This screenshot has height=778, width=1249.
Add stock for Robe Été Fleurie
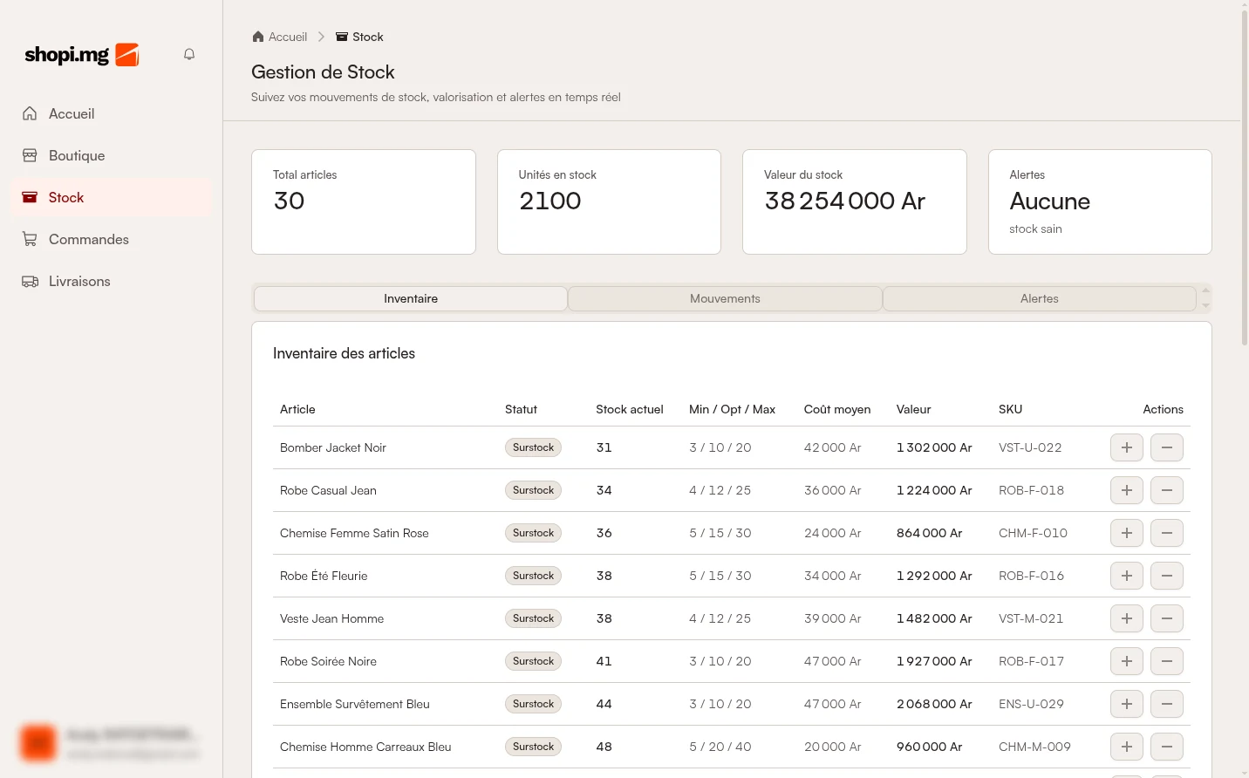click(1127, 576)
